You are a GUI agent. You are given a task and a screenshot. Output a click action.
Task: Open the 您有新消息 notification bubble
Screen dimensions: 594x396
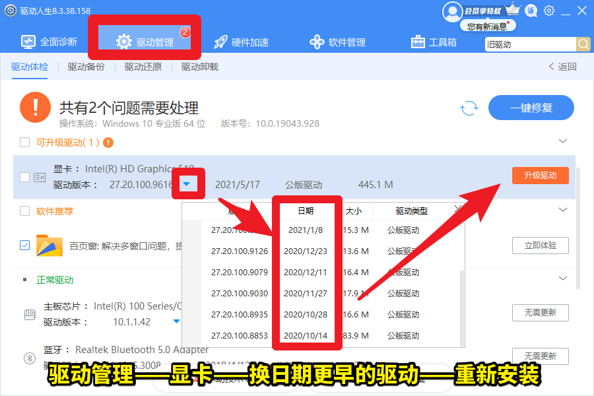pyautogui.click(x=488, y=26)
